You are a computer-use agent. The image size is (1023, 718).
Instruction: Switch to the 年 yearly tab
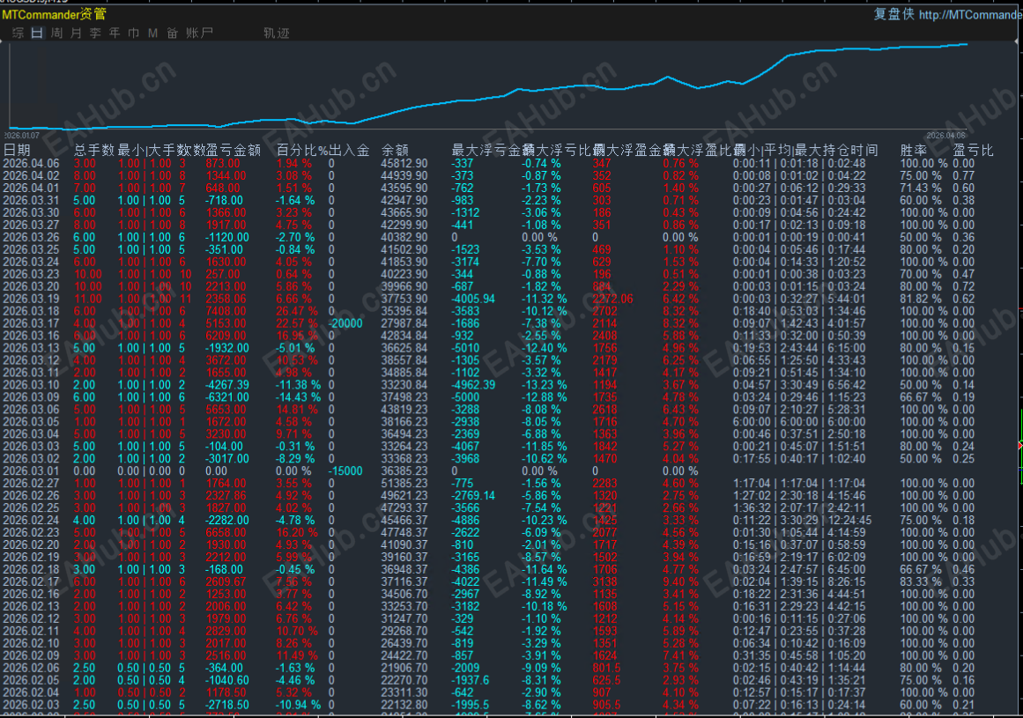coord(115,33)
